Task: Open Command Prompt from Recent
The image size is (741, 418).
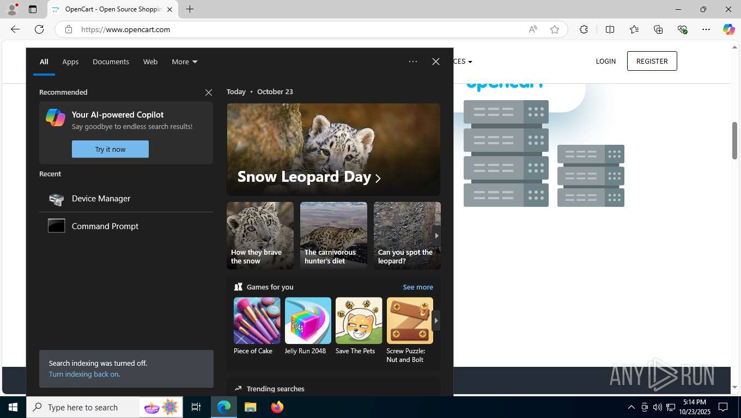Action: coord(126,226)
